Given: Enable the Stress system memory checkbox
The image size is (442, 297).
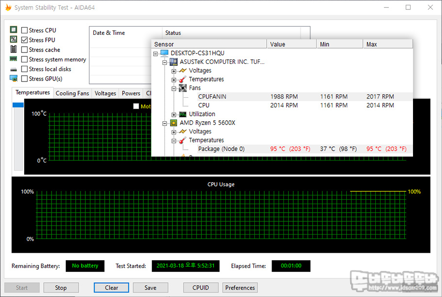Looking at the screenshot, I should point(25,59).
